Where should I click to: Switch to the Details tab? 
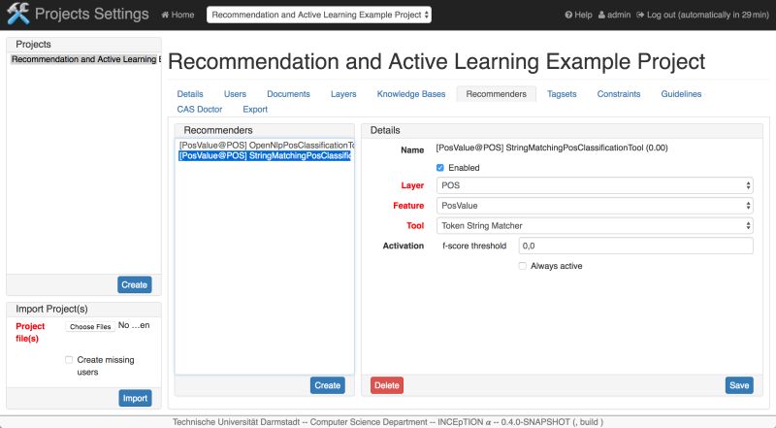coord(190,94)
